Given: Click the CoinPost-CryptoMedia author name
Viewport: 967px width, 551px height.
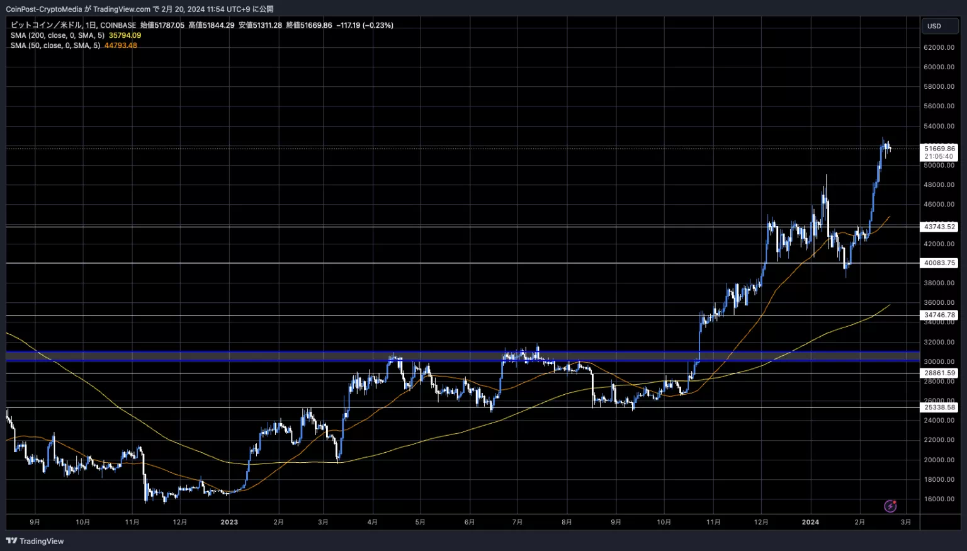Looking at the screenshot, I should (x=44, y=9).
